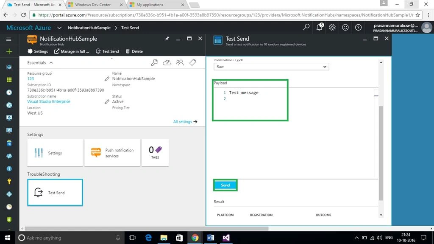434x244 pixels.
Task: Switch to the Windows Dev Center tab
Action: 93,5
